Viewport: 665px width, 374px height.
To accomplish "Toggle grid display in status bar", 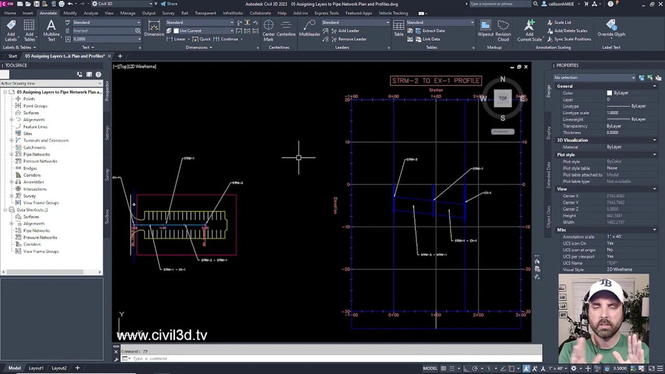I will 444,368.
